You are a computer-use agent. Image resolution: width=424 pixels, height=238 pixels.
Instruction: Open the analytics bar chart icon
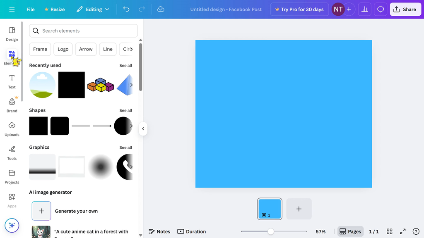point(364,9)
